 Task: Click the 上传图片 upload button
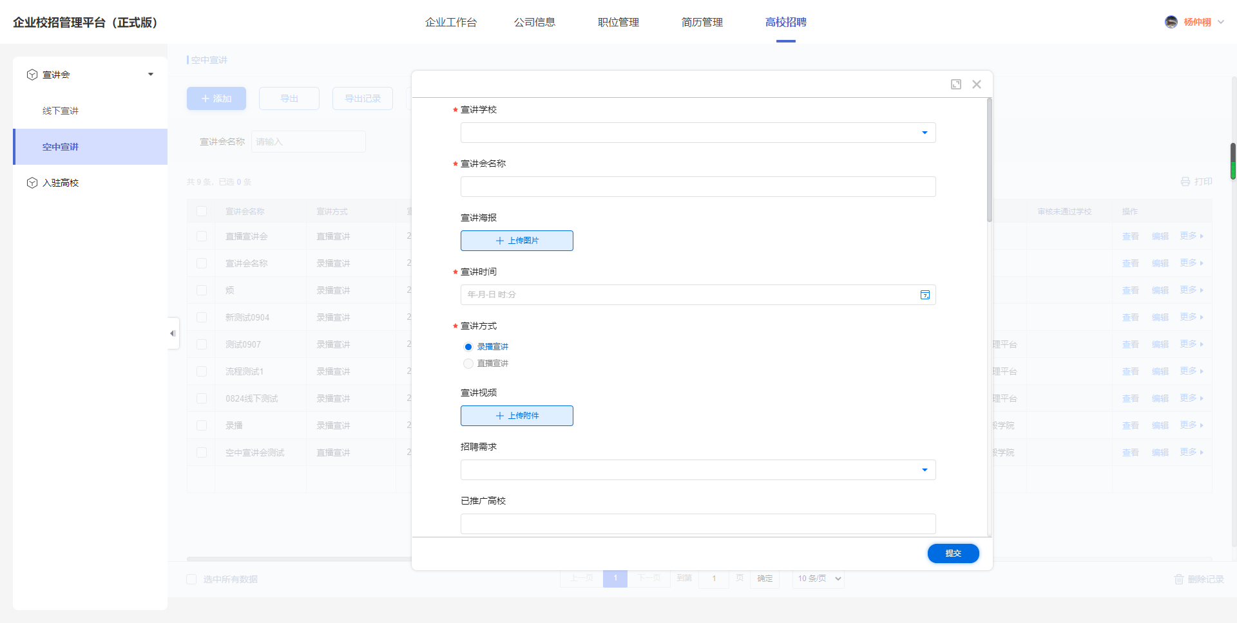pos(517,241)
